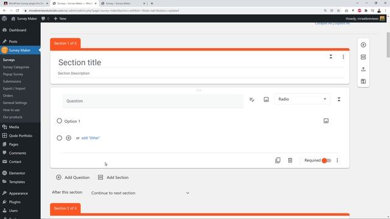This screenshot has height=219, width=390.
Task: Open the Continue to next section dropdown
Action: click(140, 193)
